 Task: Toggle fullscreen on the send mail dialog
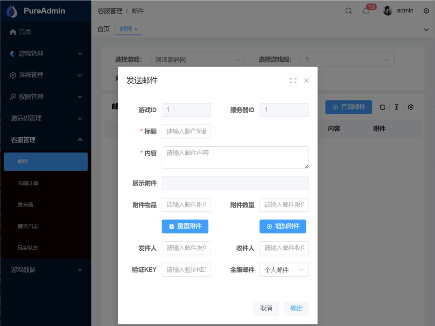click(x=293, y=81)
